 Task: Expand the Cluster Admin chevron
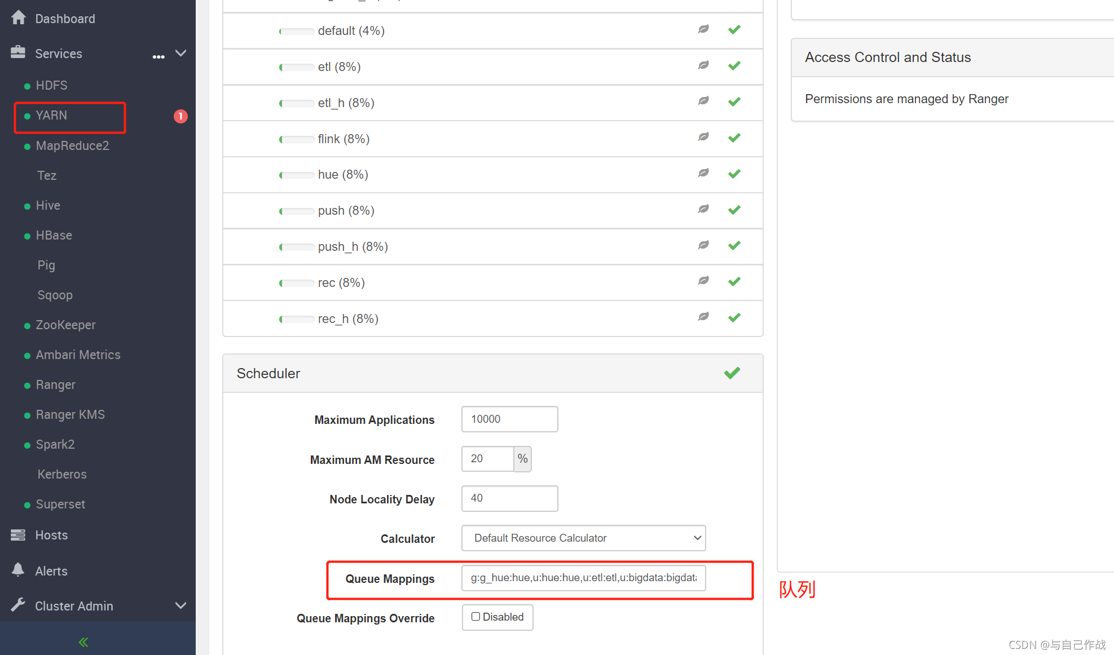click(181, 605)
